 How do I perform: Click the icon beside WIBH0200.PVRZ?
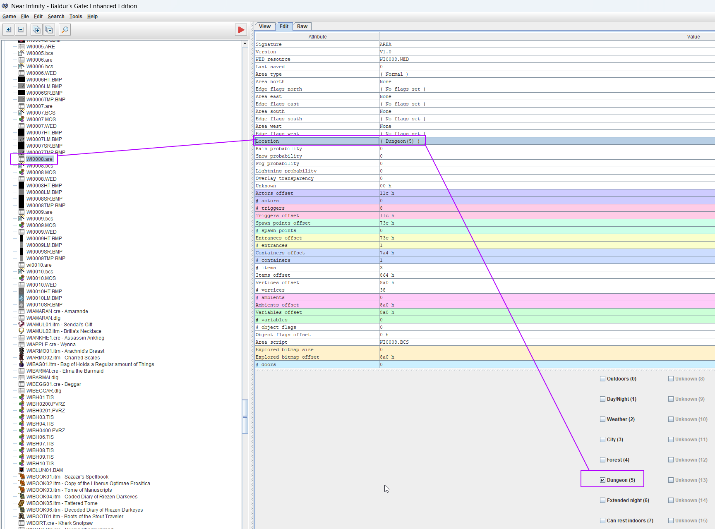point(22,404)
